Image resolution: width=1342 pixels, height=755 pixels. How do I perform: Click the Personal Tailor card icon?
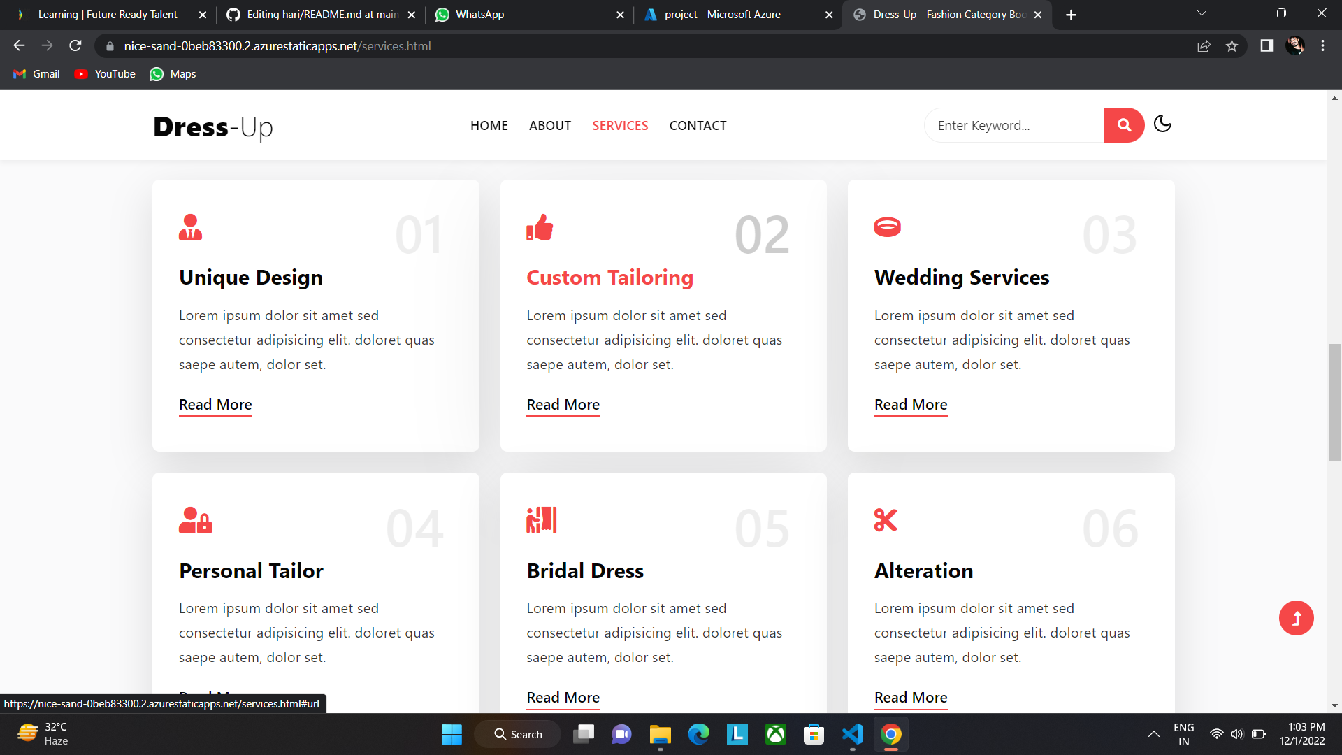194,520
